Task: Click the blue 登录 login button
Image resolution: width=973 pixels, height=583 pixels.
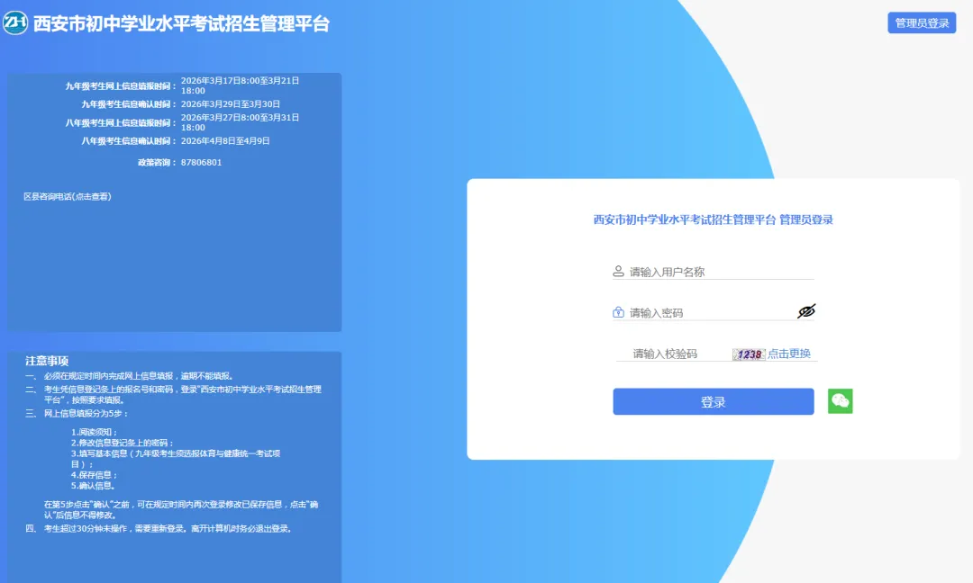Action: [713, 401]
